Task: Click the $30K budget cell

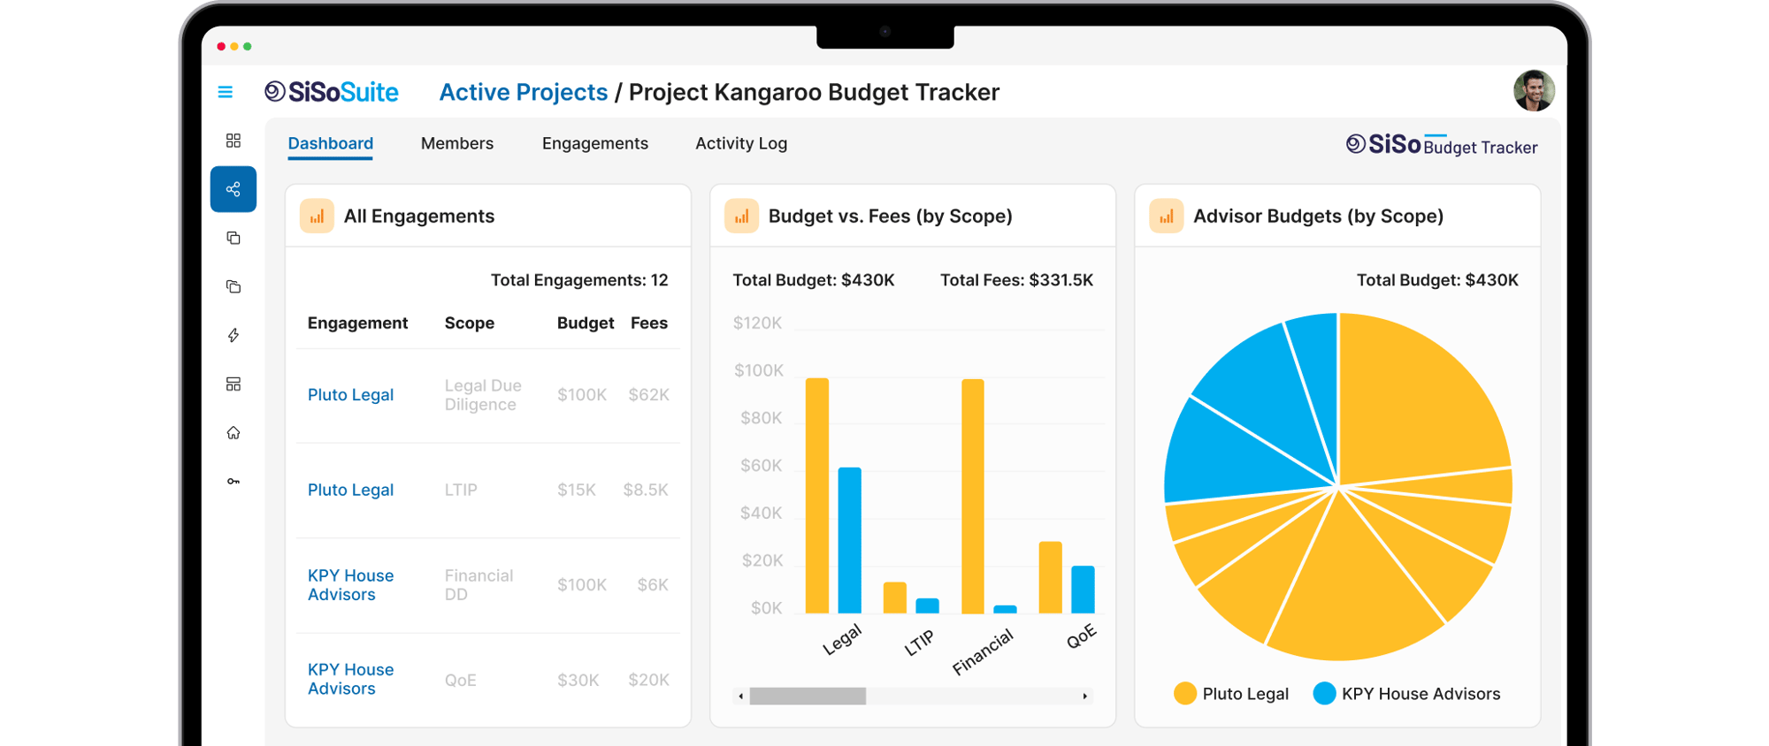Action: tap(578, 680)
